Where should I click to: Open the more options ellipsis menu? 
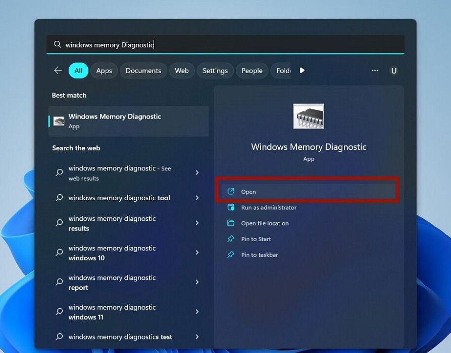[375, 71]
